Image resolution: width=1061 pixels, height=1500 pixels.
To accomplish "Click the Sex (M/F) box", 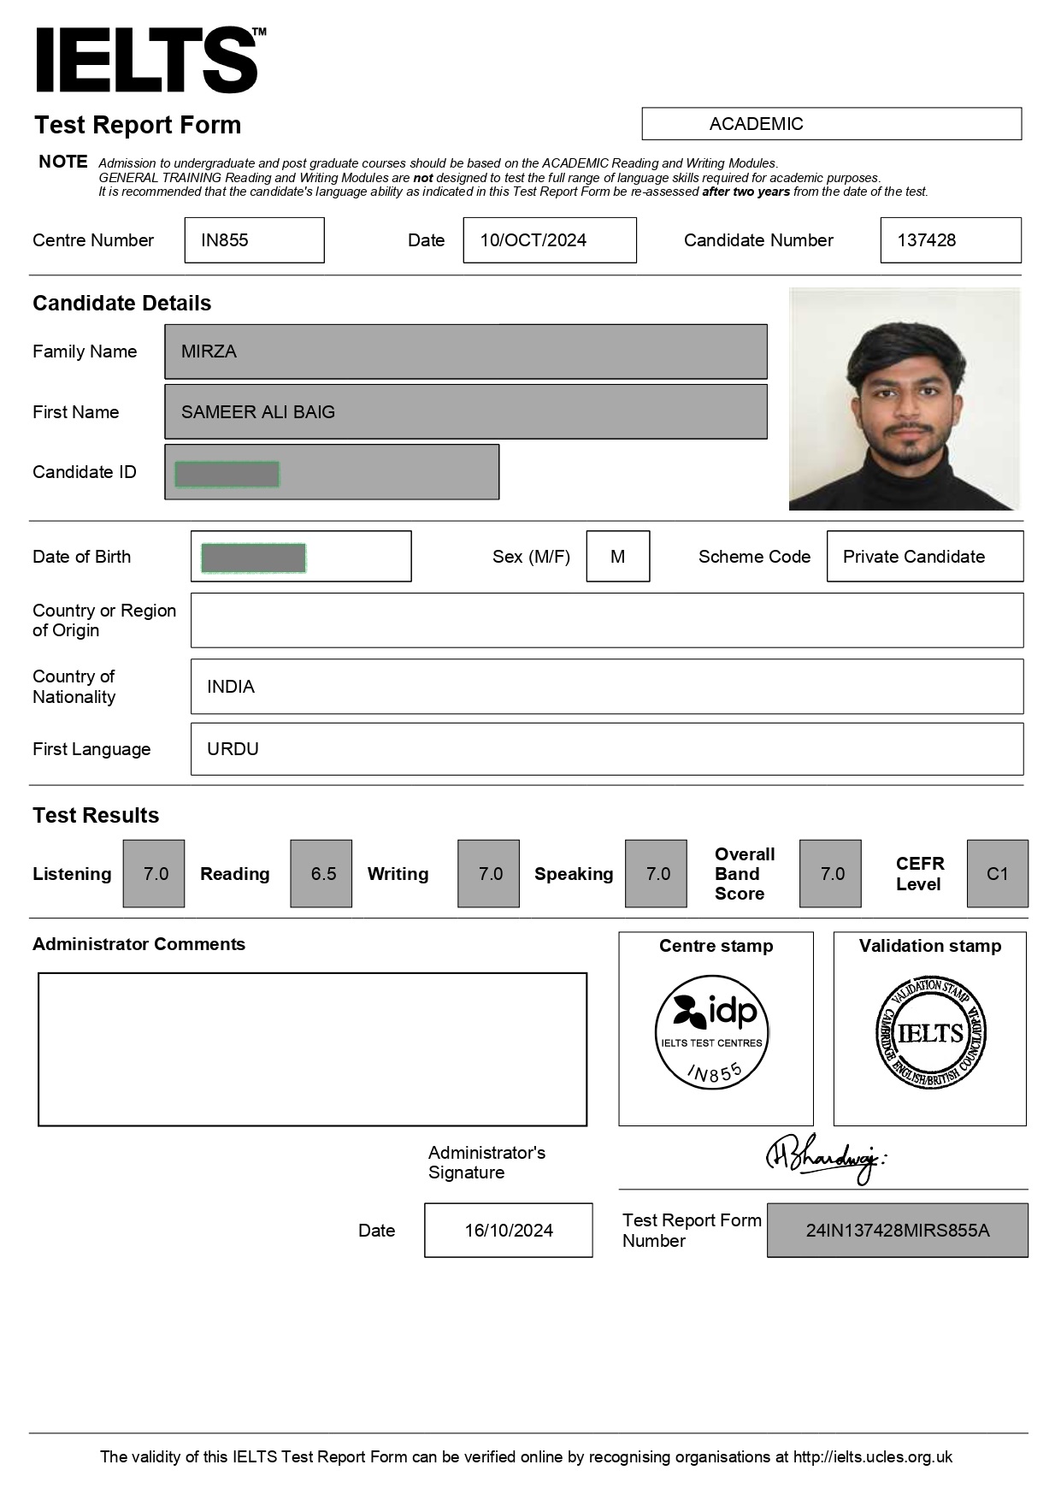I will 617,557.
